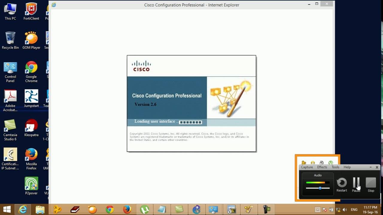The width and height of the screenshot is (383, 215).
Task: Restart the screen recording
Action: point(342,185)
